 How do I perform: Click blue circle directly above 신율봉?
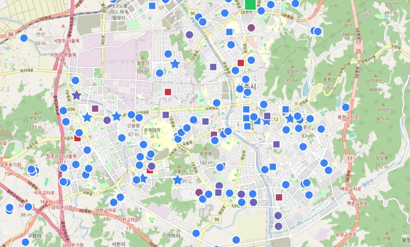[131, 115]
